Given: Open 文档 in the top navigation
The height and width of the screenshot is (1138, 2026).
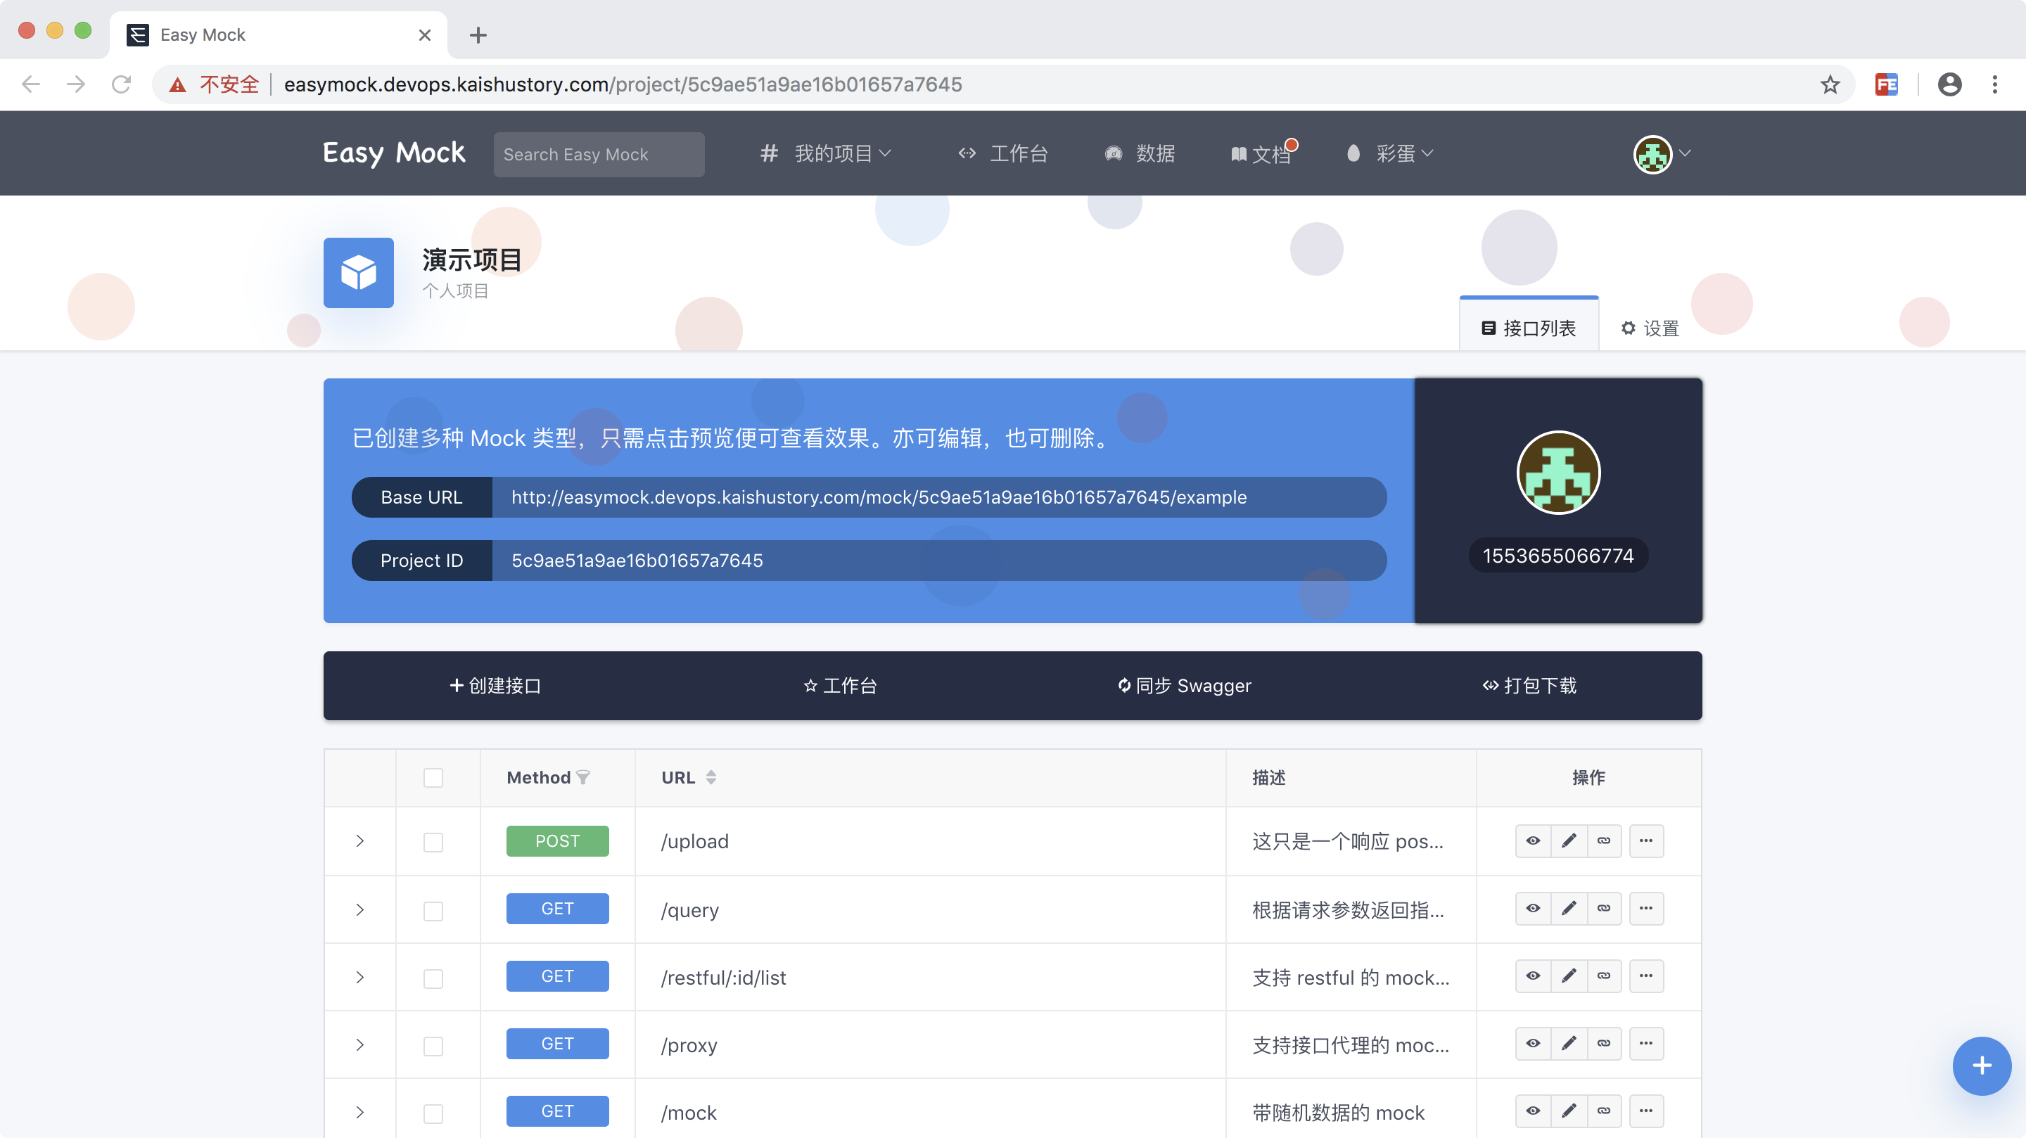Looking at the screenshot, I should tap(1261, 154).
